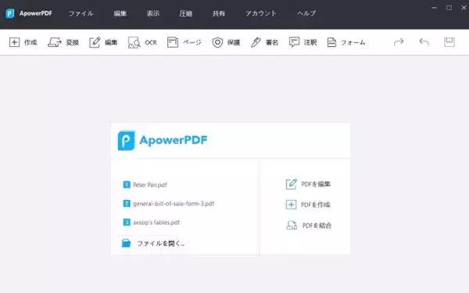
Task: Click the ApowerPDF logo in title bar
Action: (x=10, y=13)
